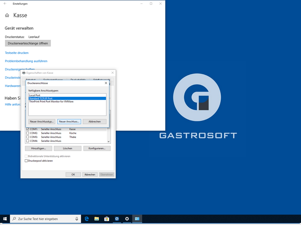The height and width of the screenshot is (225, 301).
Task: Click the Löschen button
Action: [68, 148]
